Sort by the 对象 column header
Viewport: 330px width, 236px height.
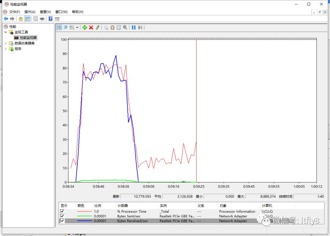239,206
